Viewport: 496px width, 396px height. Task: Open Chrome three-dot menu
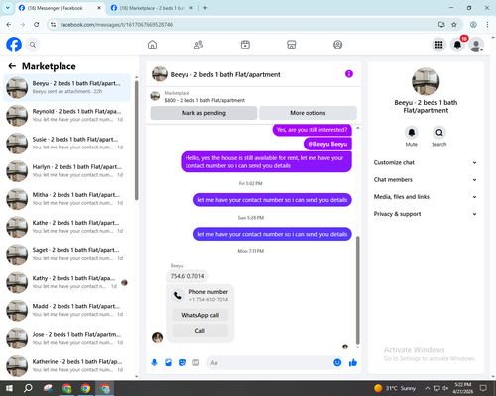pos(487,25)
